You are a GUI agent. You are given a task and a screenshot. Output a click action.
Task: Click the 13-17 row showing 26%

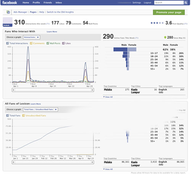(167, 53)
